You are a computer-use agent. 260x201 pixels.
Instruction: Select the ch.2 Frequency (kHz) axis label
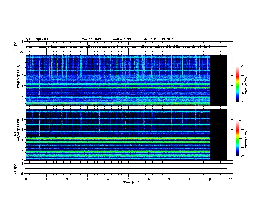(17, 131)
